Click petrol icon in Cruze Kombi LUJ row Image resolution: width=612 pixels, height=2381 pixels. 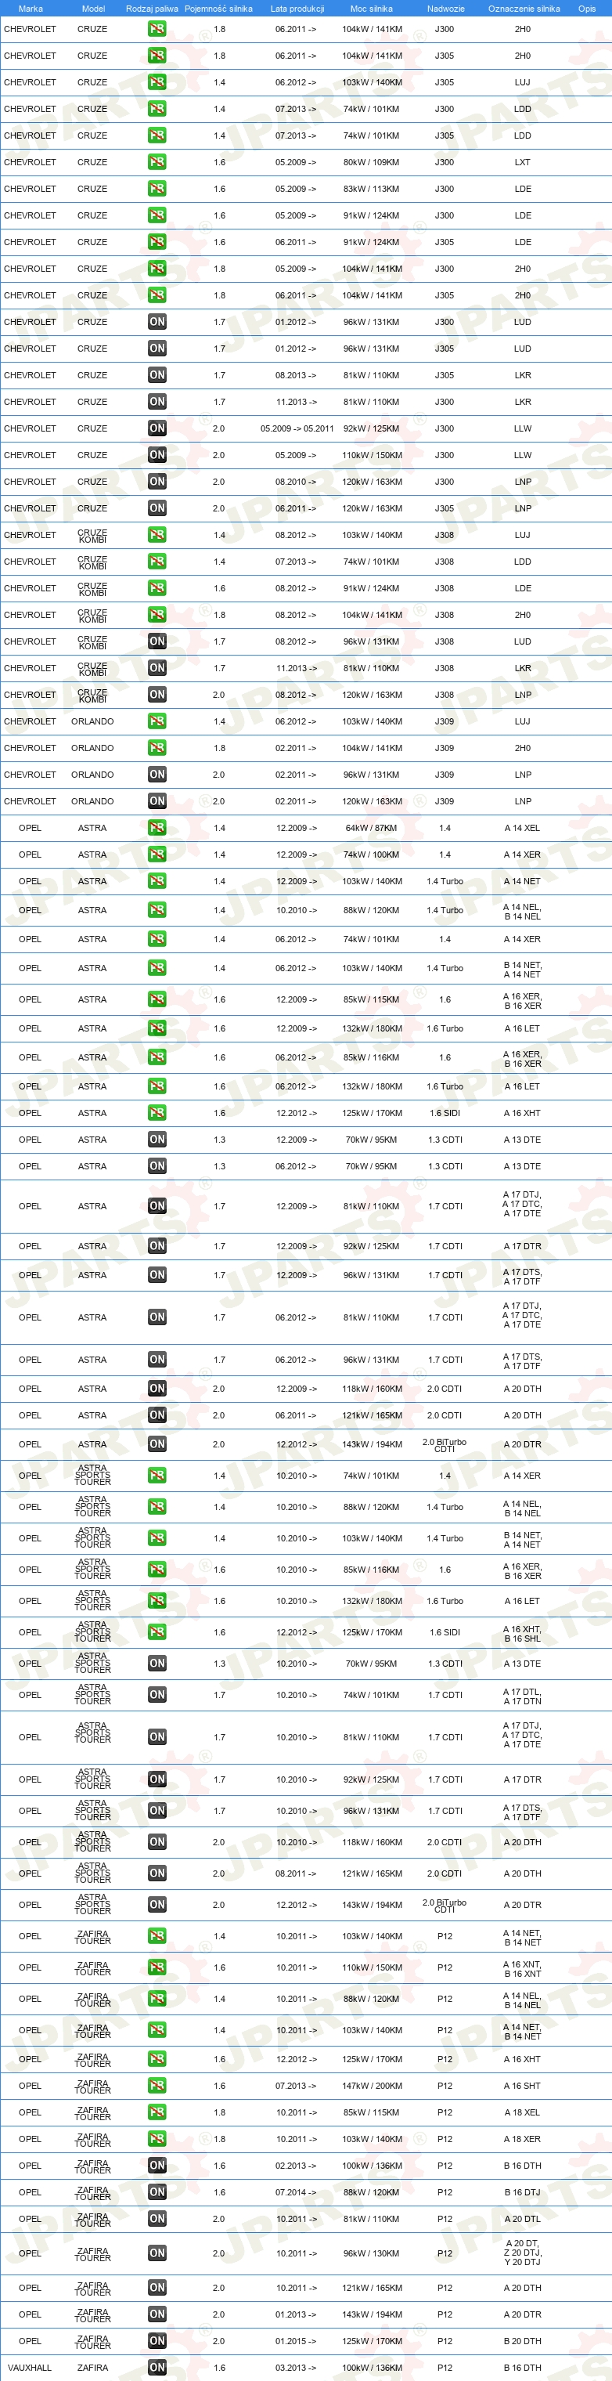point(157,534)
